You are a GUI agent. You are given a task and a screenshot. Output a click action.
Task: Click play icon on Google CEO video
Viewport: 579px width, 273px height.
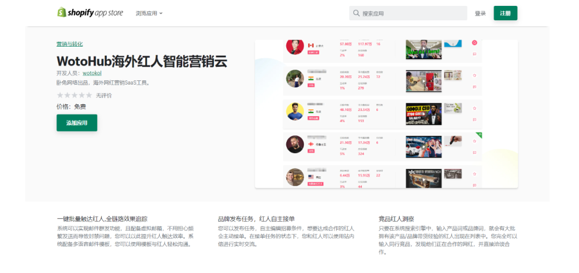(x=424, y=115)
